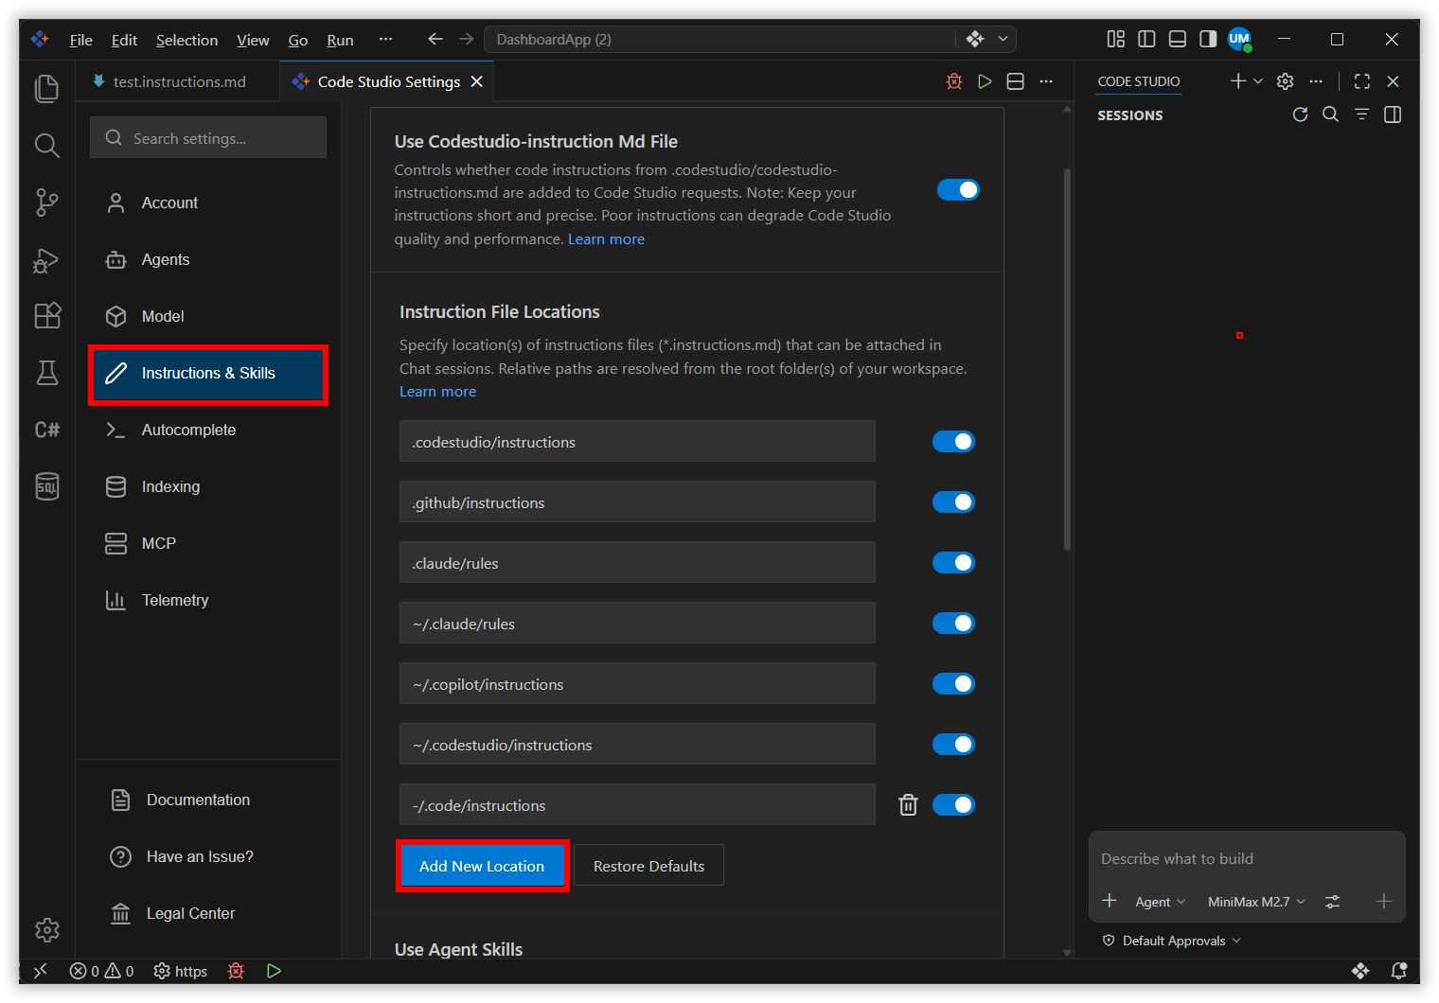Open the Source Control view
The height and width of the screenshot is (1003, 1439).
click(46, 202)
